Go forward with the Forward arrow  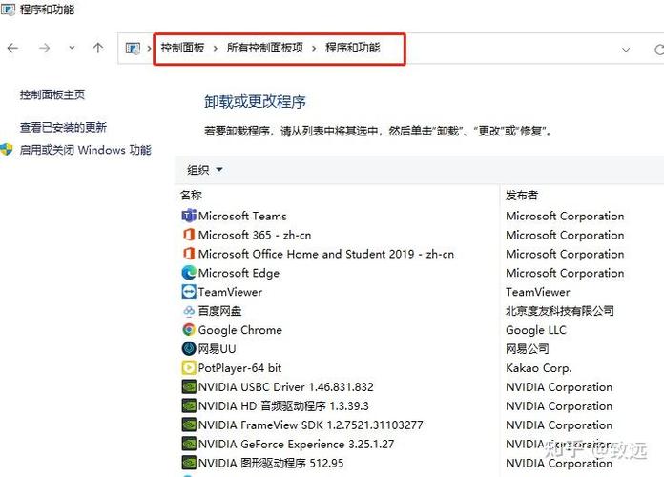pyautogui.click(x=44, y=48)
